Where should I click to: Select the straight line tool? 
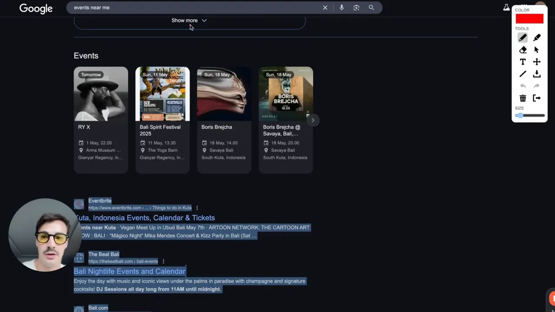[523, 74]
